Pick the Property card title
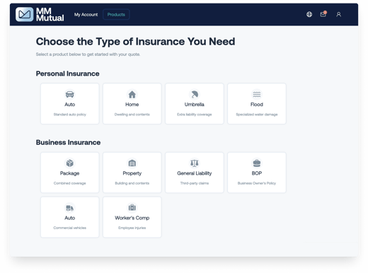 [132, 173]
